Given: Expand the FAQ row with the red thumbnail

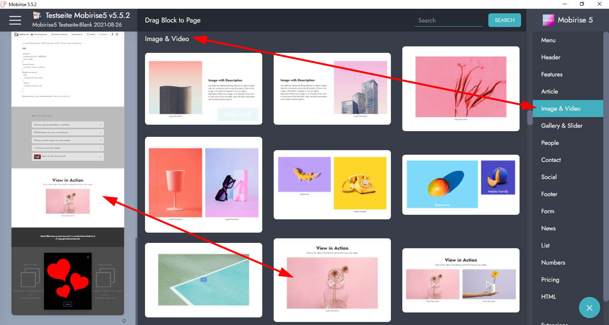Looking at the screenshot, I should pyautogui.click(x=68, y=157).
